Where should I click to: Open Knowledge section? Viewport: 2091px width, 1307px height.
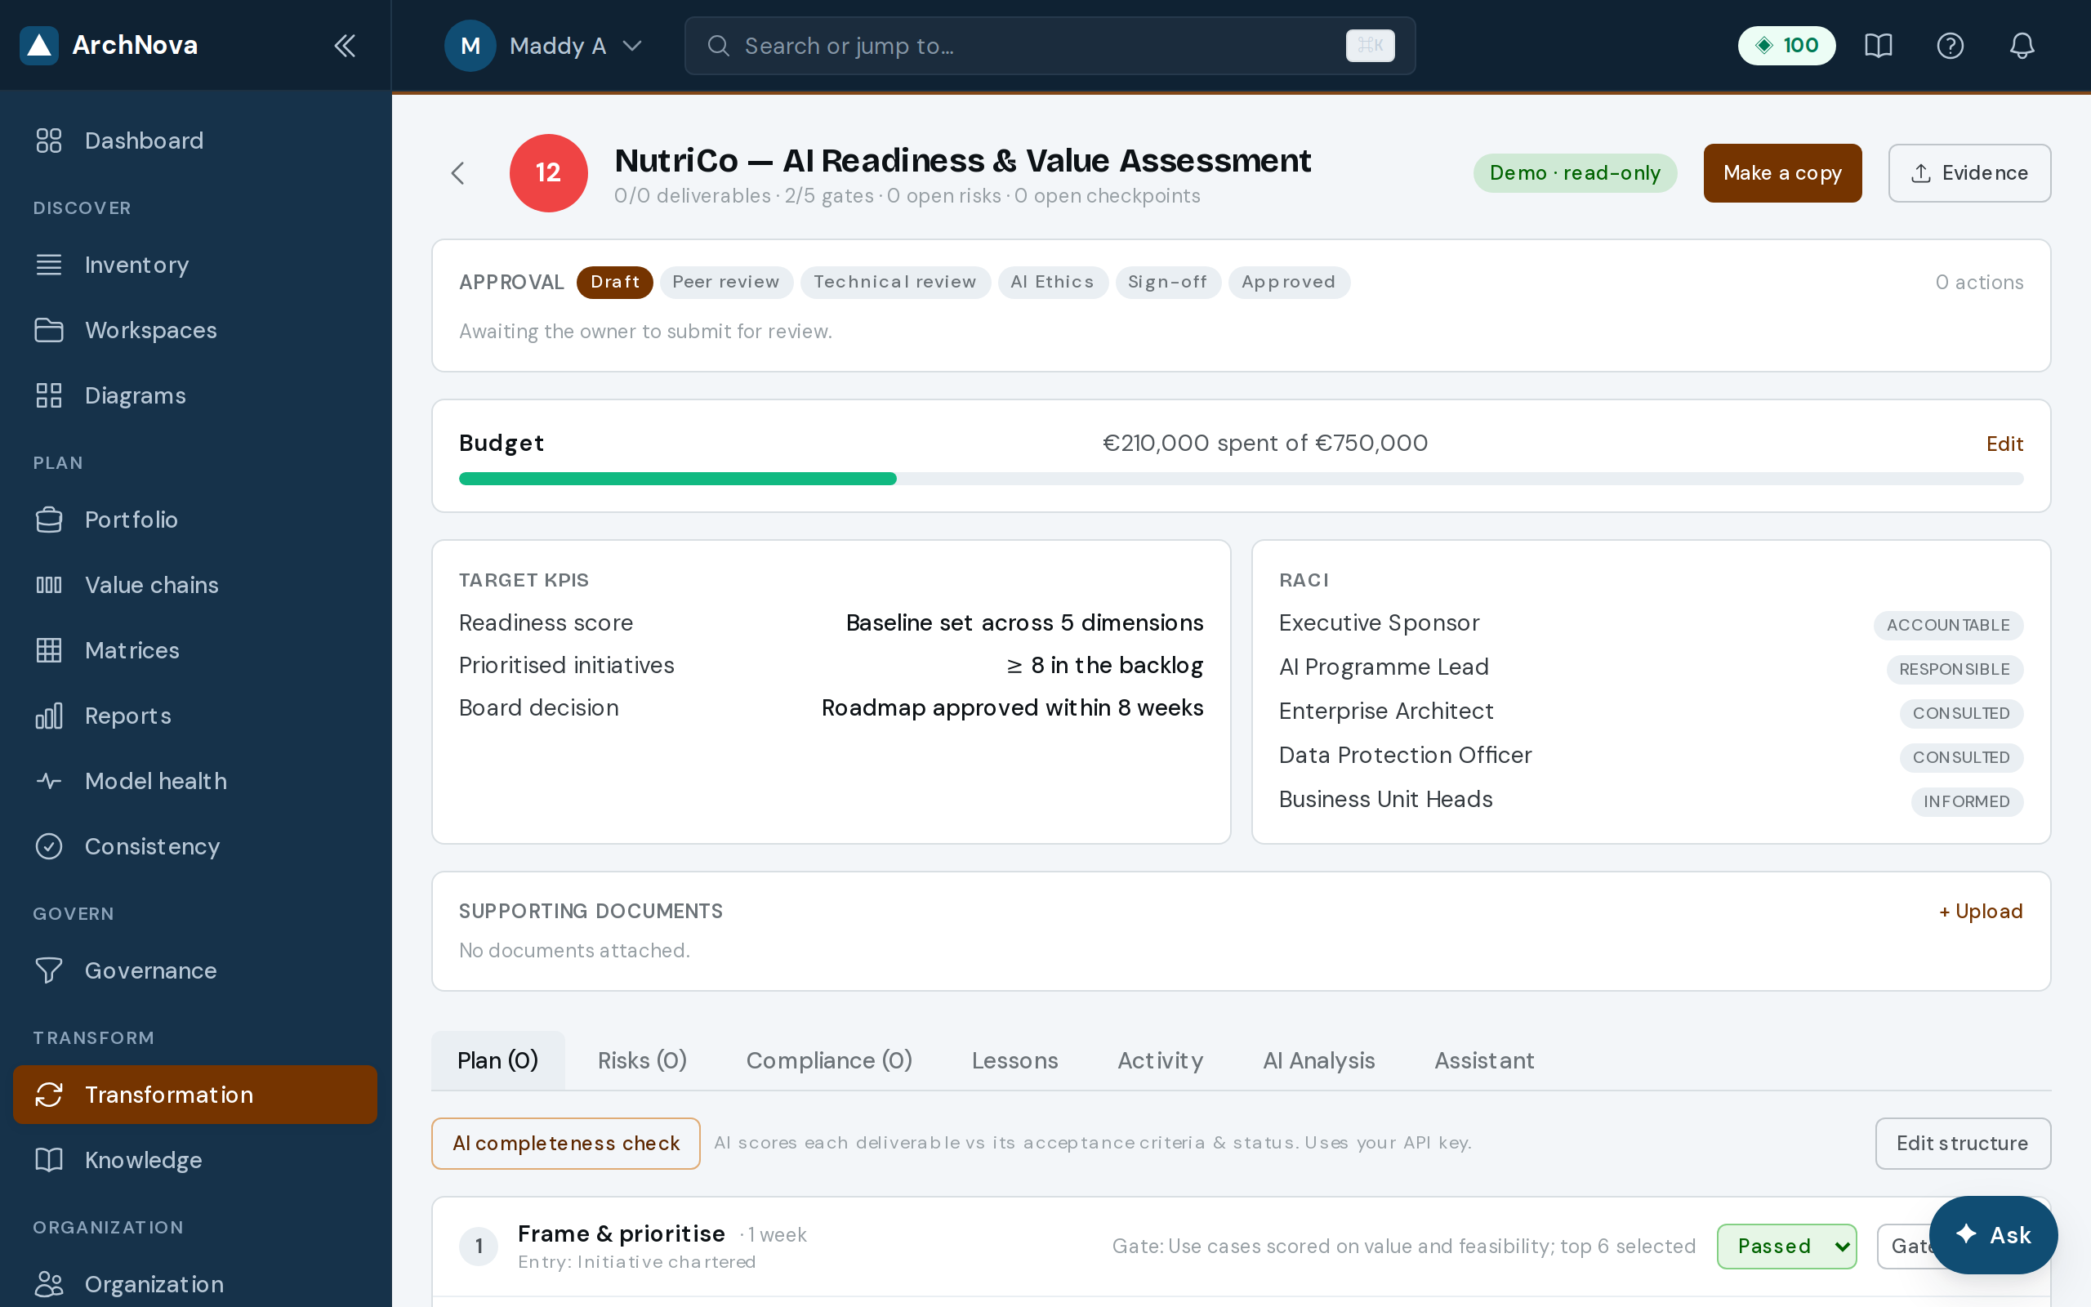195,1160
